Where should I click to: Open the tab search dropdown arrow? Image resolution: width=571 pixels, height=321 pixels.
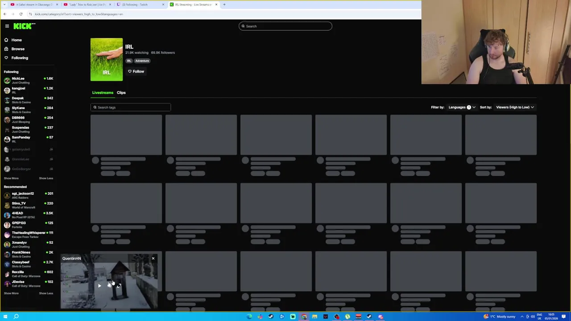click(4, 4)
